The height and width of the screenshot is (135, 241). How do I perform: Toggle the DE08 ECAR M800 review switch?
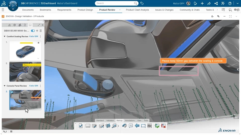pos(33,31)
